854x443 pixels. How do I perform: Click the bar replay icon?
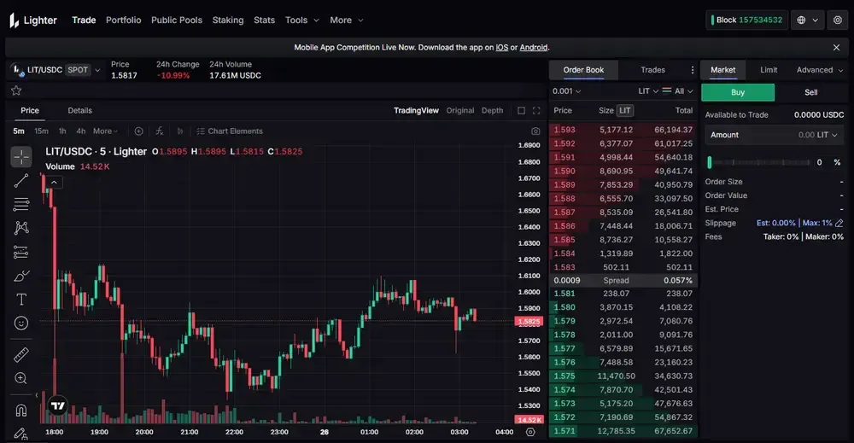[x=180, y=131]
